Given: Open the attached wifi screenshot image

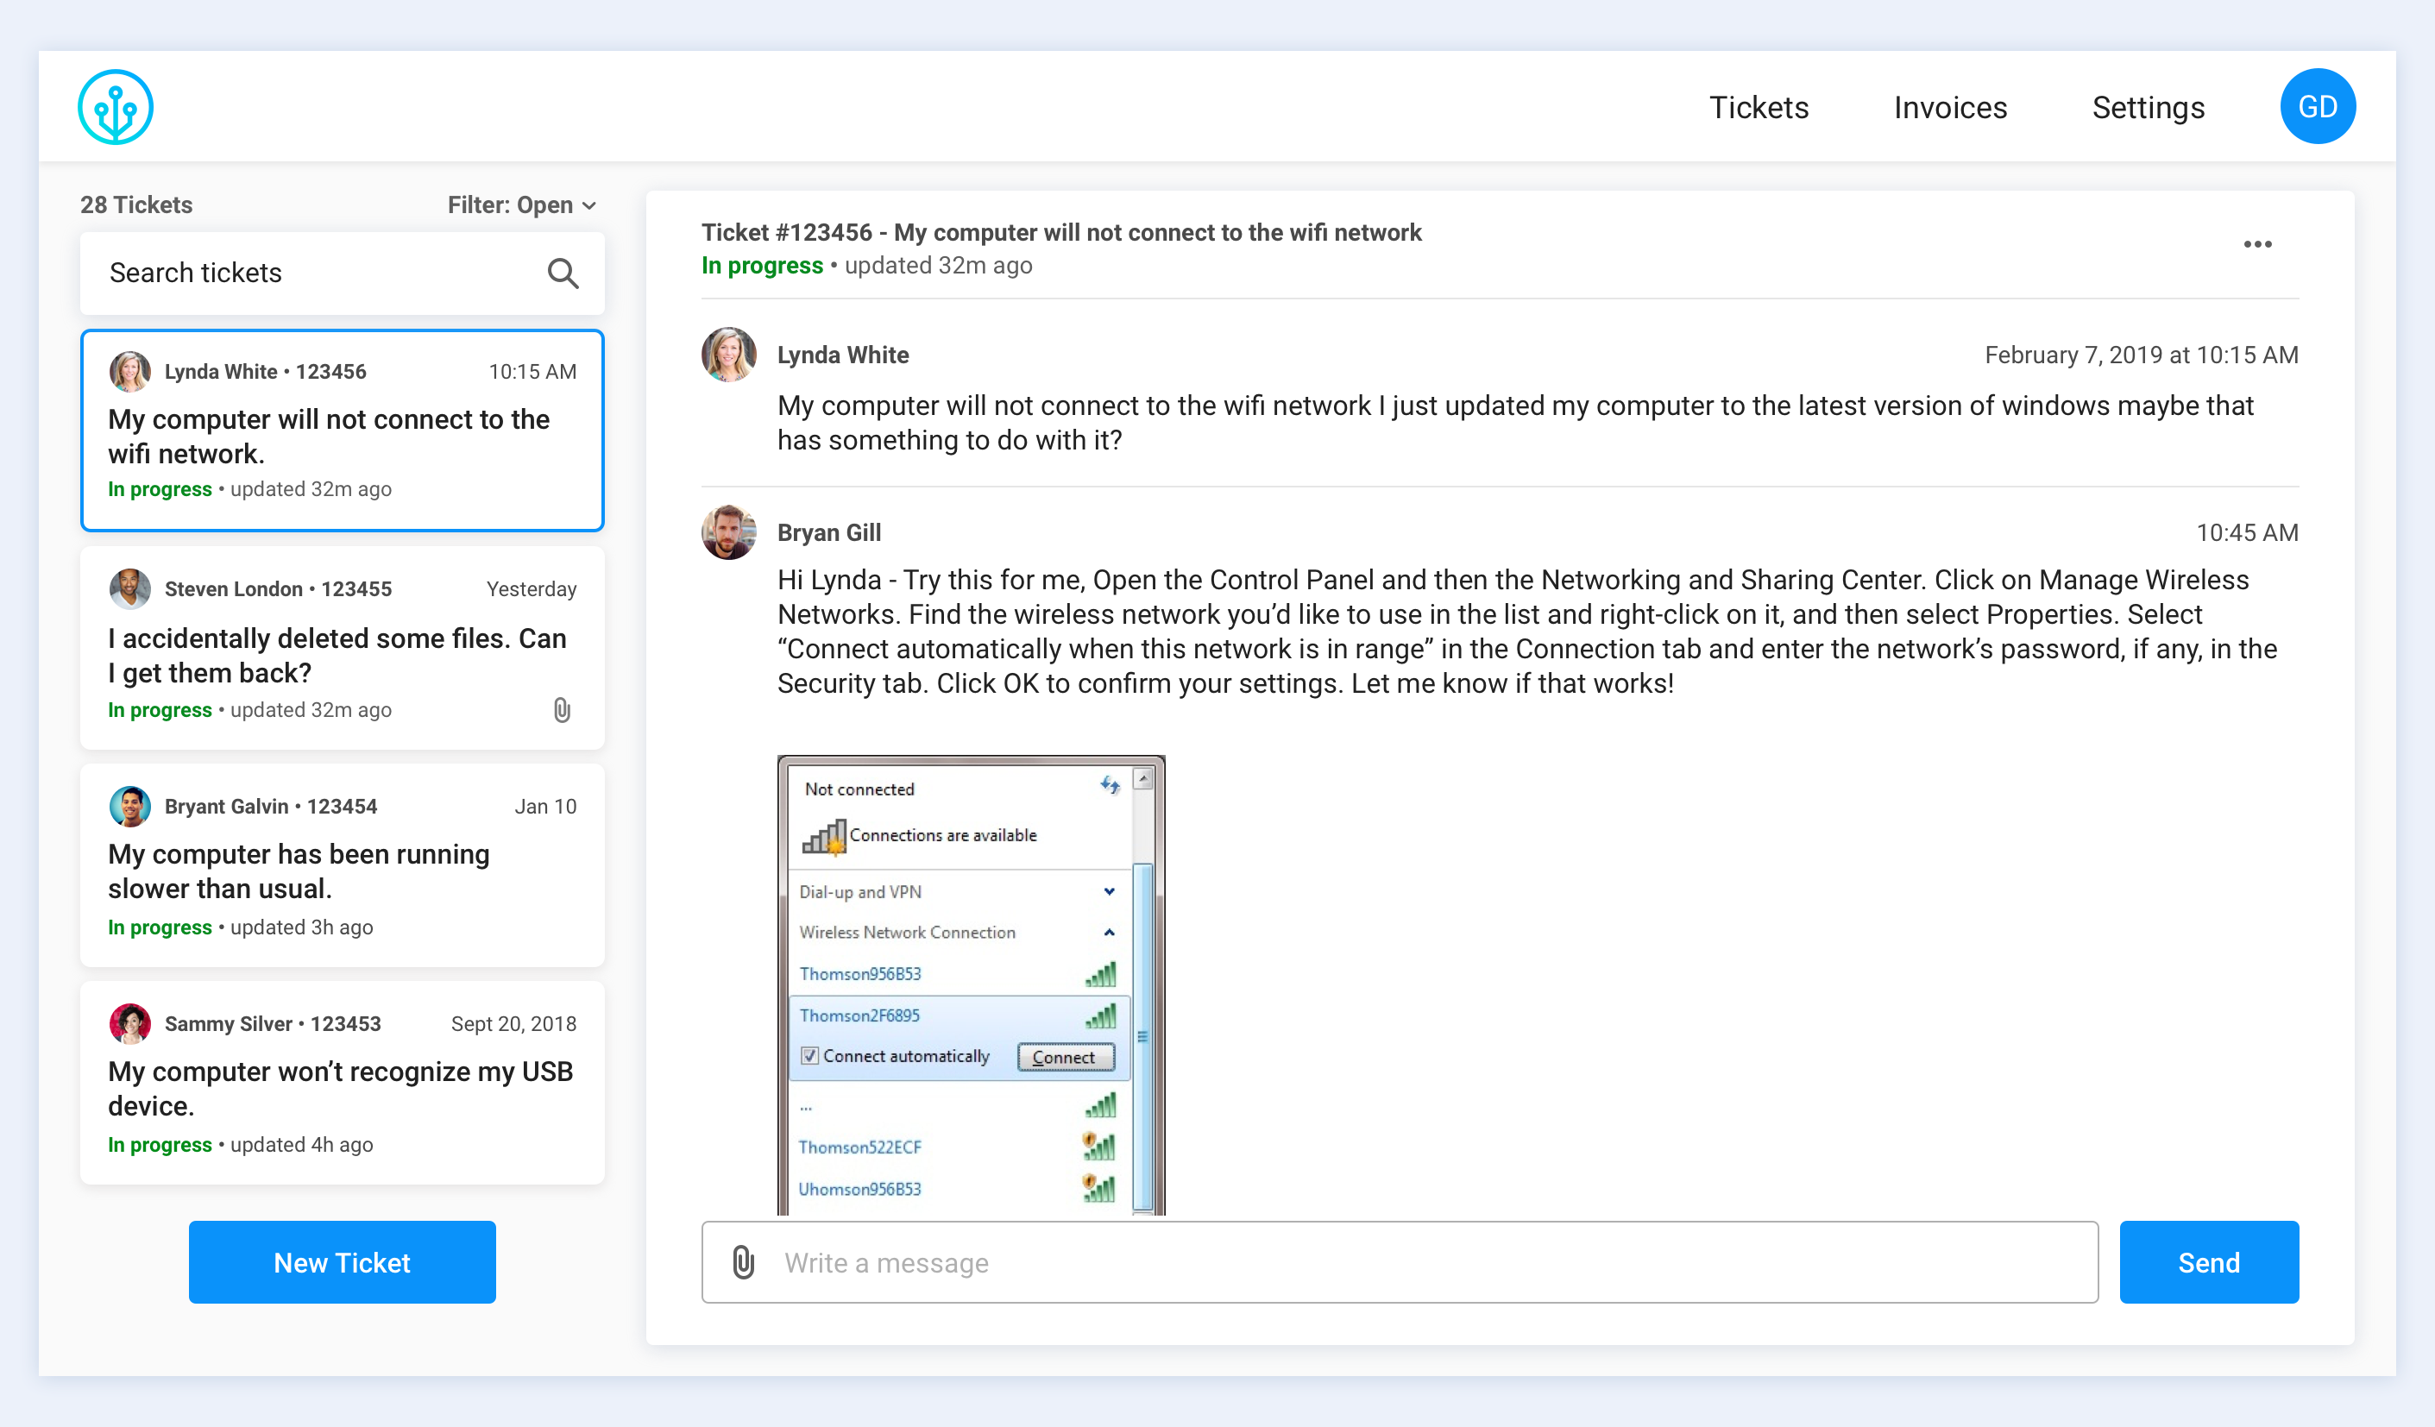Looking at the screenshot, I should click(x=971, y=984).
